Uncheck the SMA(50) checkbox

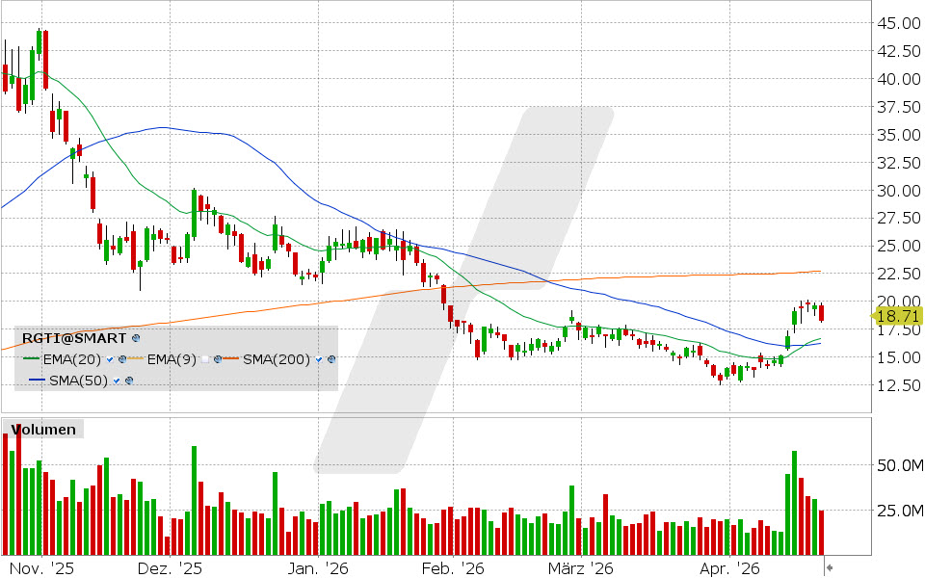click(116, 381)
